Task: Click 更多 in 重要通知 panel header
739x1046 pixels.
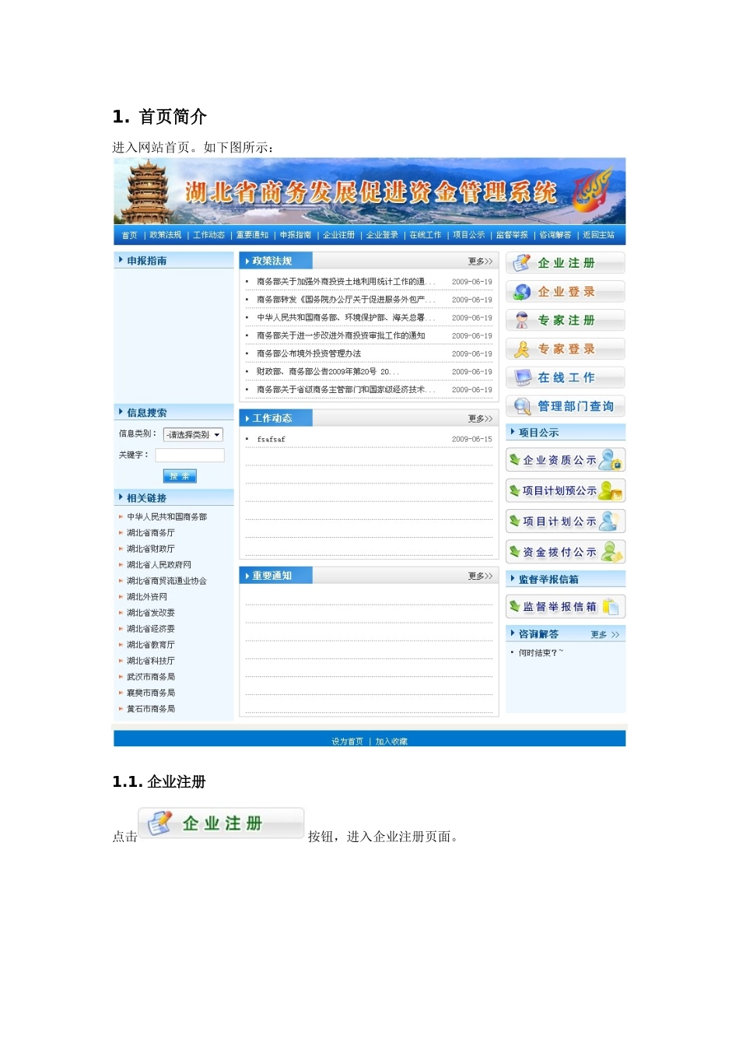Action: click(x=480, y=576)
